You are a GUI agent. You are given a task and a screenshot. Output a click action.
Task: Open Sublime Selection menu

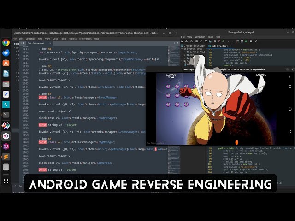click(30, 39)
